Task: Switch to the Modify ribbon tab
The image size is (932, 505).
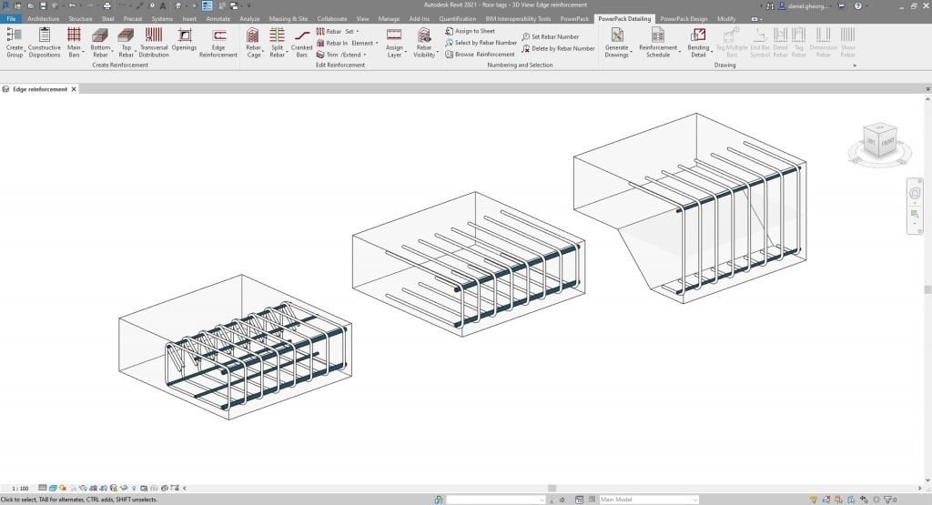Action: pyautogui.click(x=726, y=19)
